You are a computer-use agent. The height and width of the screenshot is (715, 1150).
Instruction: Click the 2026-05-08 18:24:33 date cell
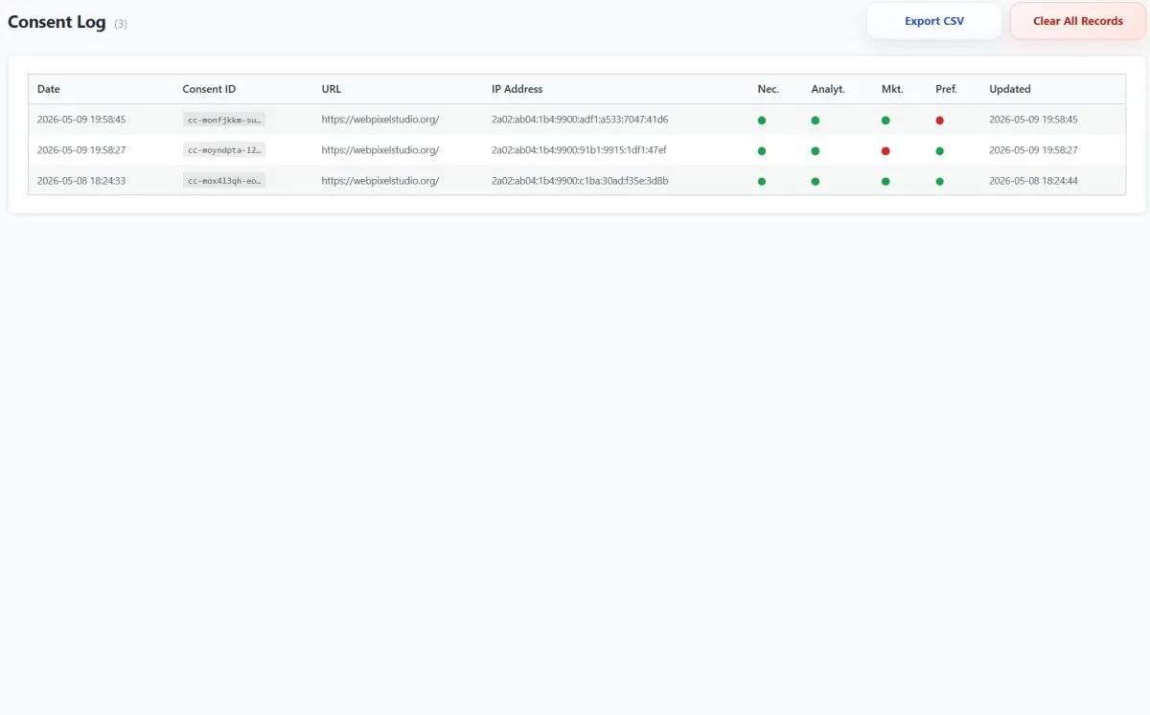[x=81, y=180]
